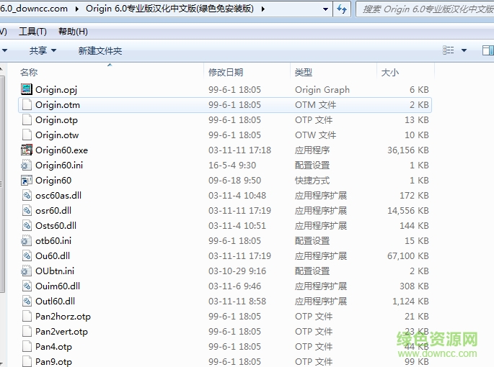Click the Osts60.dll file icon
Image resolution: width=494 pixels, height=367 pixels.
tap(27, 225)
